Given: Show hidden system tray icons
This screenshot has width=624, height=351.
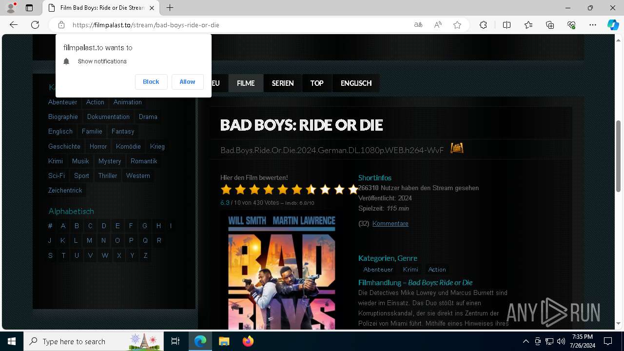Looking at the screenshot, I should [526, 341].
